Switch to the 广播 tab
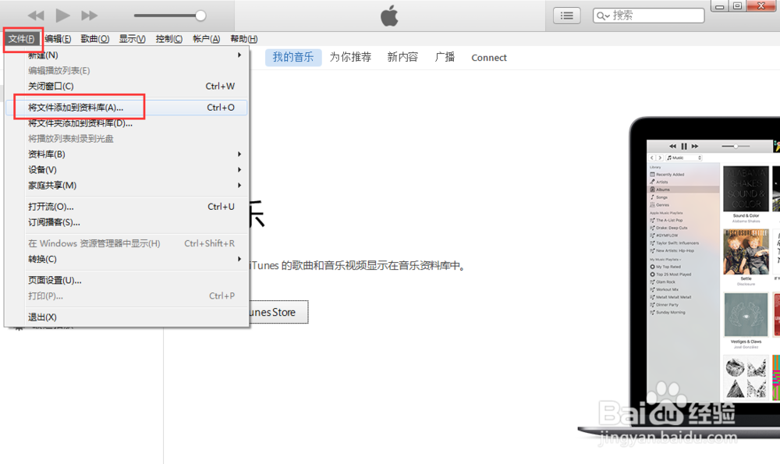This screenshot has width=780, height=464. (445, 57)
